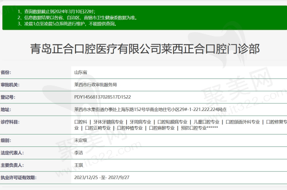Click the 法定代表人 label
287x190 pixels.
coord(12,153)
